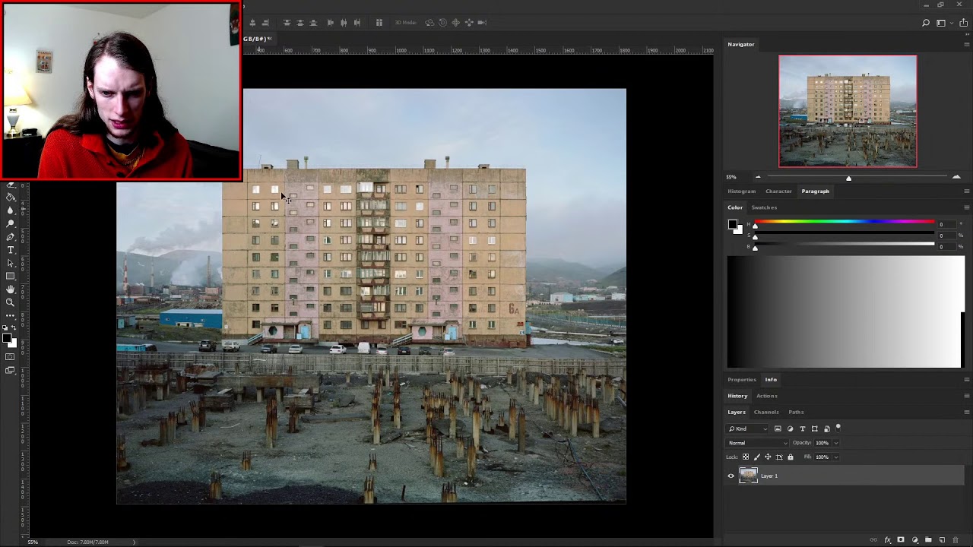Click the Navigator image thumbnail
Screen dimensions: 973x547
(848, 111)
